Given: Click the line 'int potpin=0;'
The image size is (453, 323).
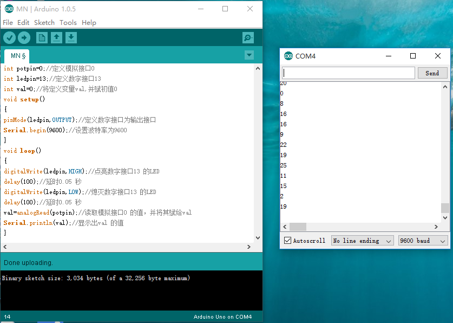Looking at the screenshot, I should (49, 68).
